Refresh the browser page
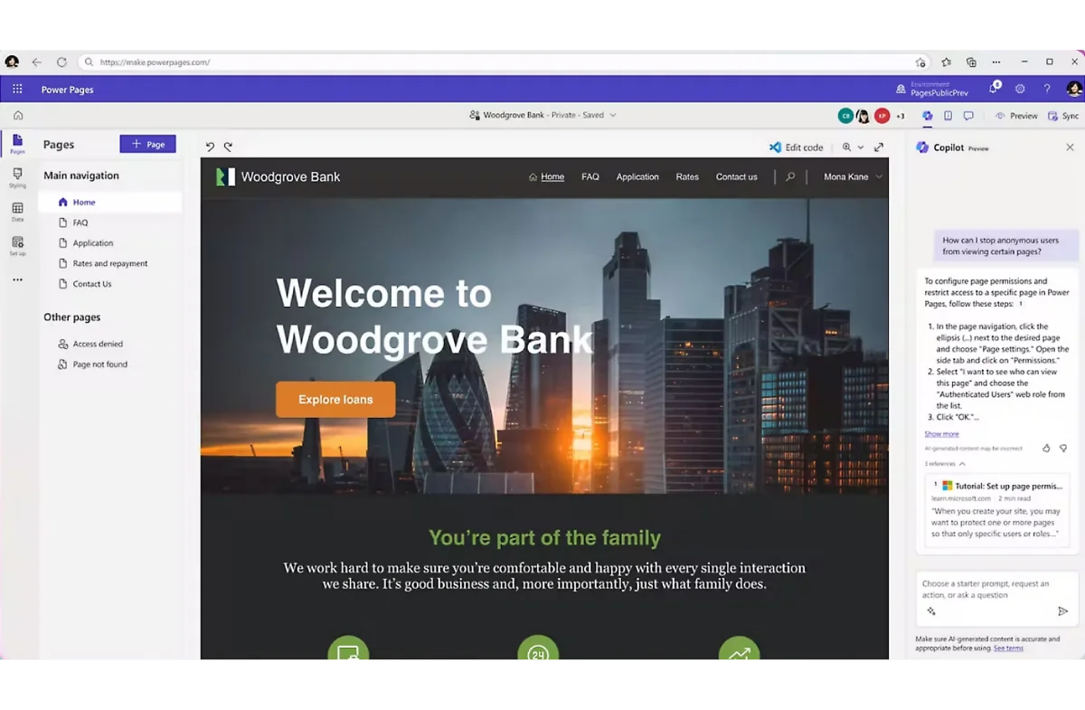 point(61,62)
